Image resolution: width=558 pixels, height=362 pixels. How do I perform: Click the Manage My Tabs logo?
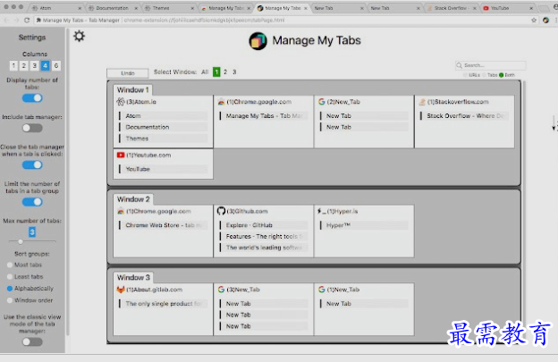pyautogui.click(x=258, y=41)
